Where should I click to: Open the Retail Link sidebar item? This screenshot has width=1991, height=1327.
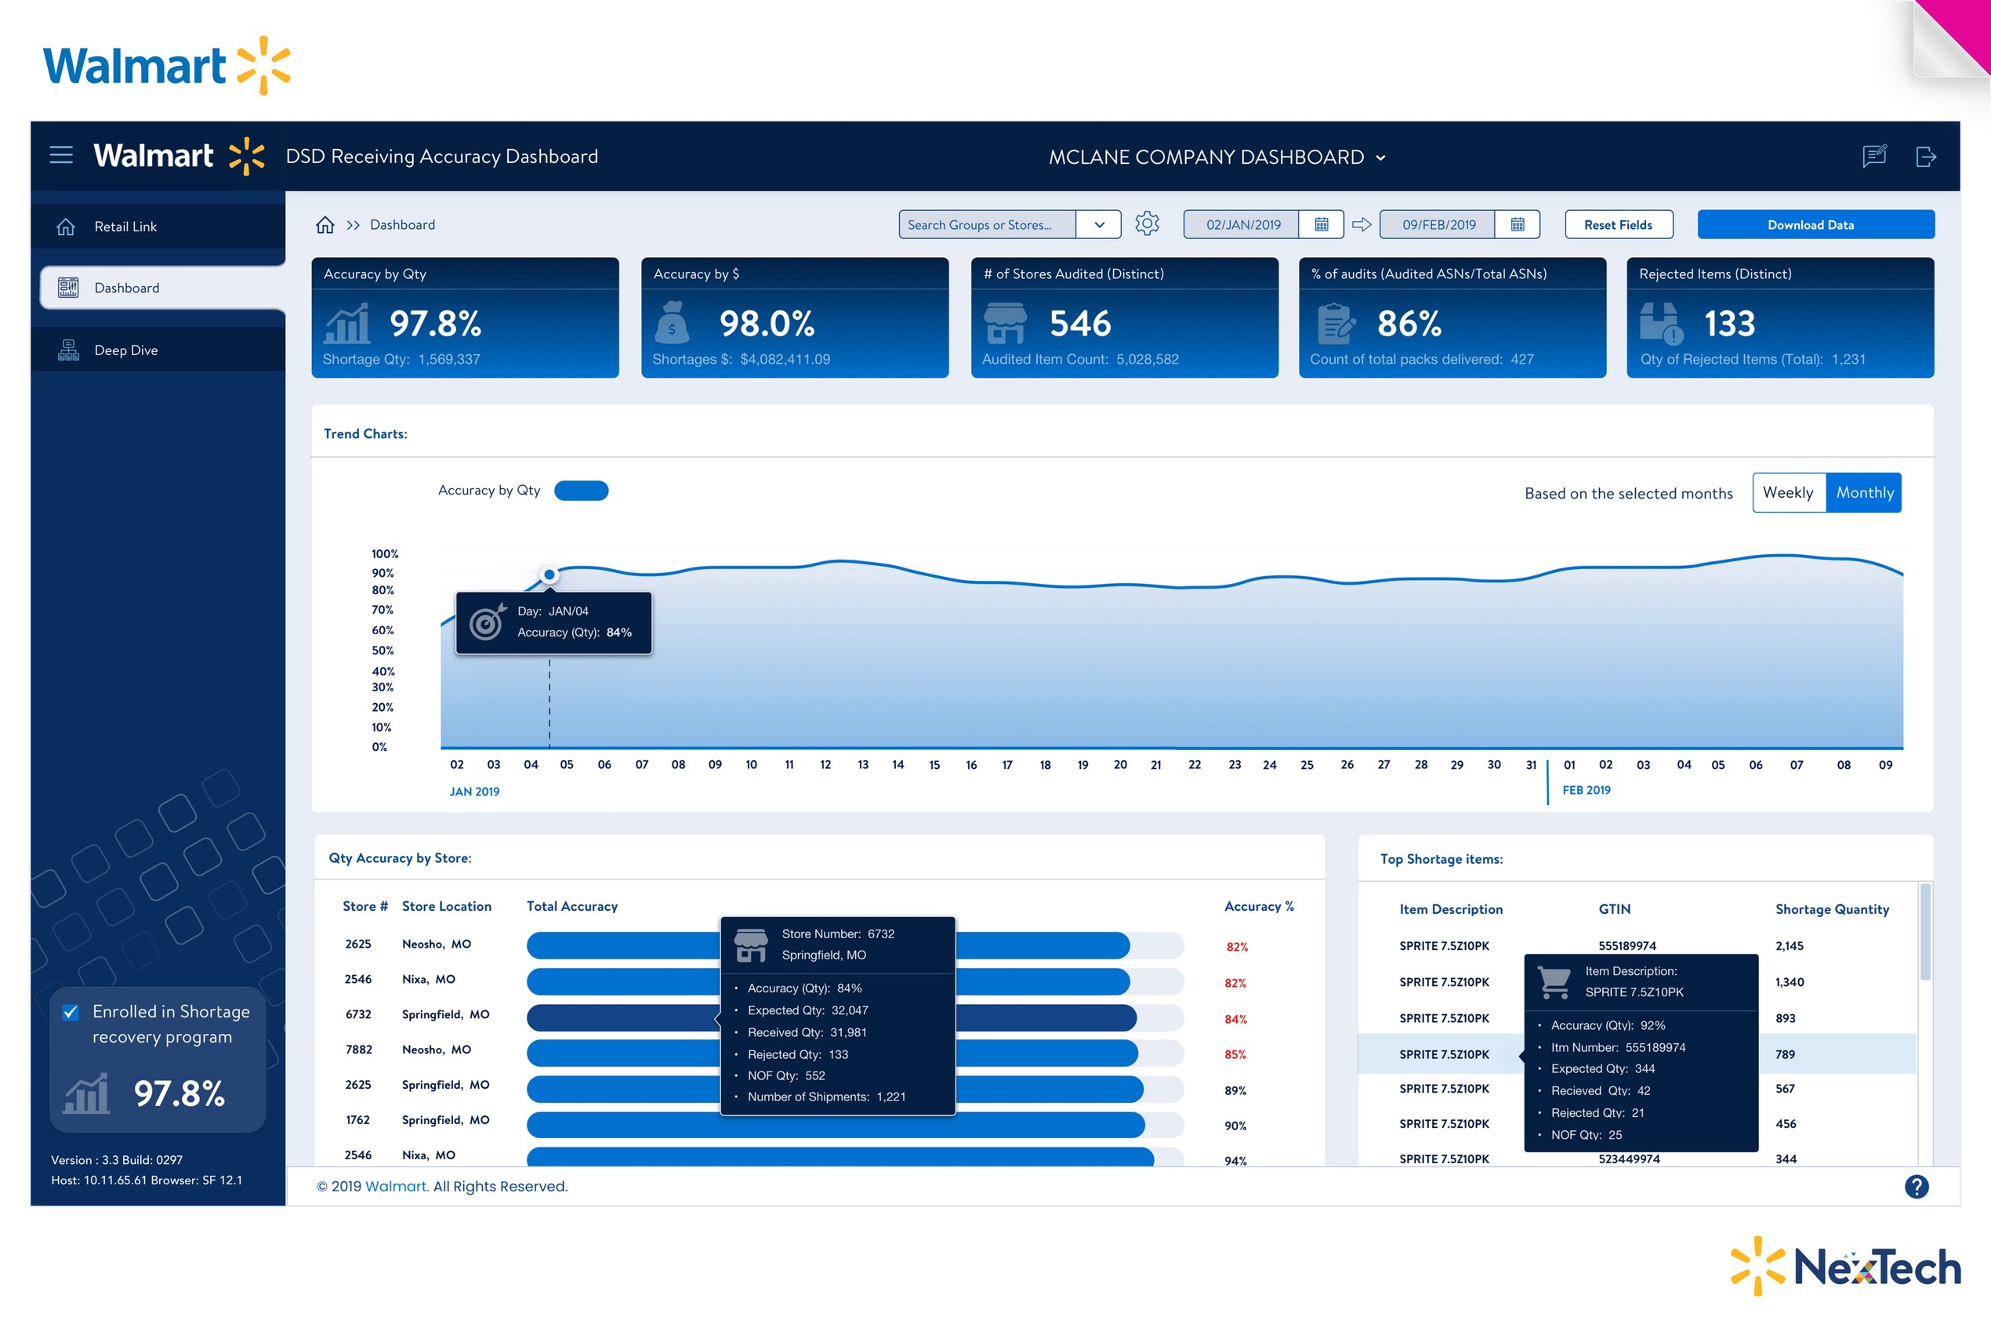click(126, 227)
